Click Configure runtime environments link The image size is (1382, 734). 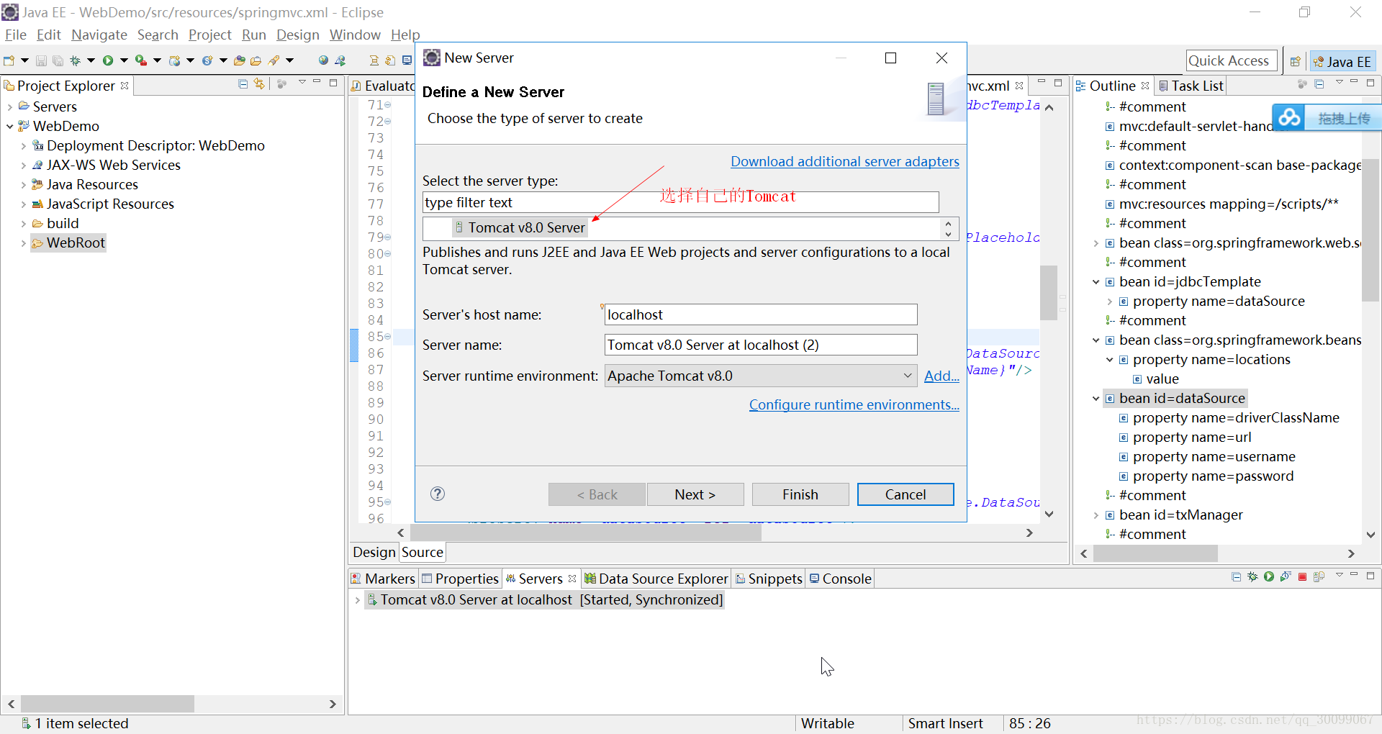click(854, 404)
